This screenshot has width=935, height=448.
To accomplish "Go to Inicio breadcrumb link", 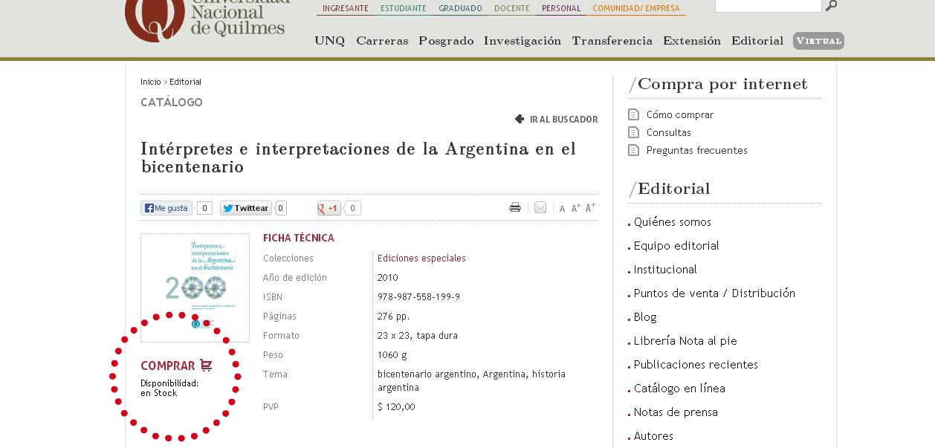I will click(x=151, y=82).
